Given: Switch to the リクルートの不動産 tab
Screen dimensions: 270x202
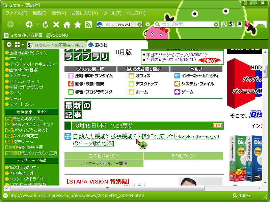Looking at the screenshot, I should pyautogui.click(x=57, y=45).
